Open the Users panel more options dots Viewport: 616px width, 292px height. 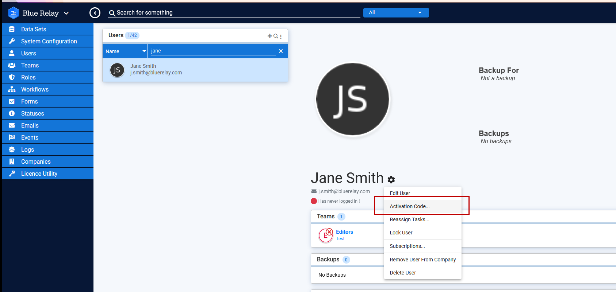pyautogui.click(x=281, y=36)
